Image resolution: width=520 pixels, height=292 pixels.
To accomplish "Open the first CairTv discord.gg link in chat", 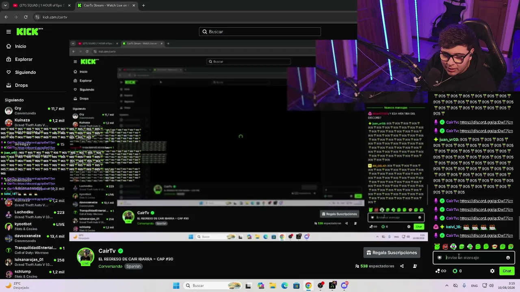I will click(486, 122).
